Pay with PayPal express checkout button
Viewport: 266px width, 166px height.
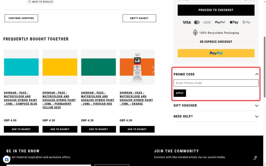tap(216, 53)
